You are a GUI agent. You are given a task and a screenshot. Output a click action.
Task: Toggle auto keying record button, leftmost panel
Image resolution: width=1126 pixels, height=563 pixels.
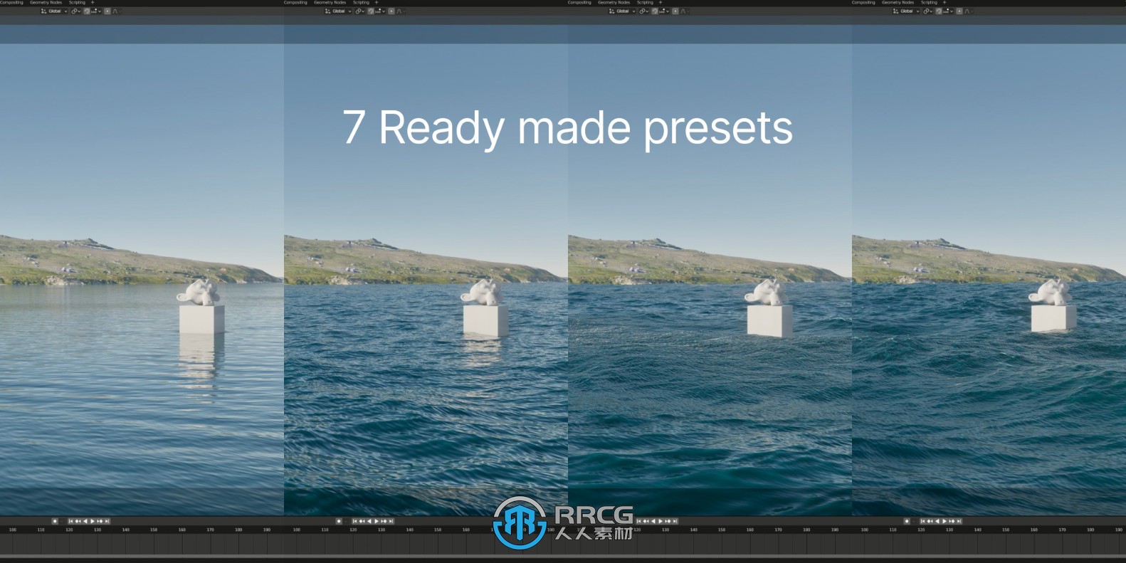[x=55, y=521]
